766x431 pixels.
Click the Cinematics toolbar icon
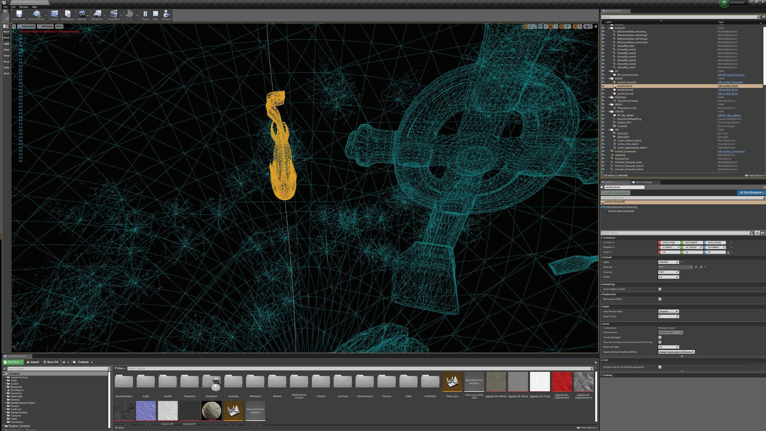pos(114,15)
